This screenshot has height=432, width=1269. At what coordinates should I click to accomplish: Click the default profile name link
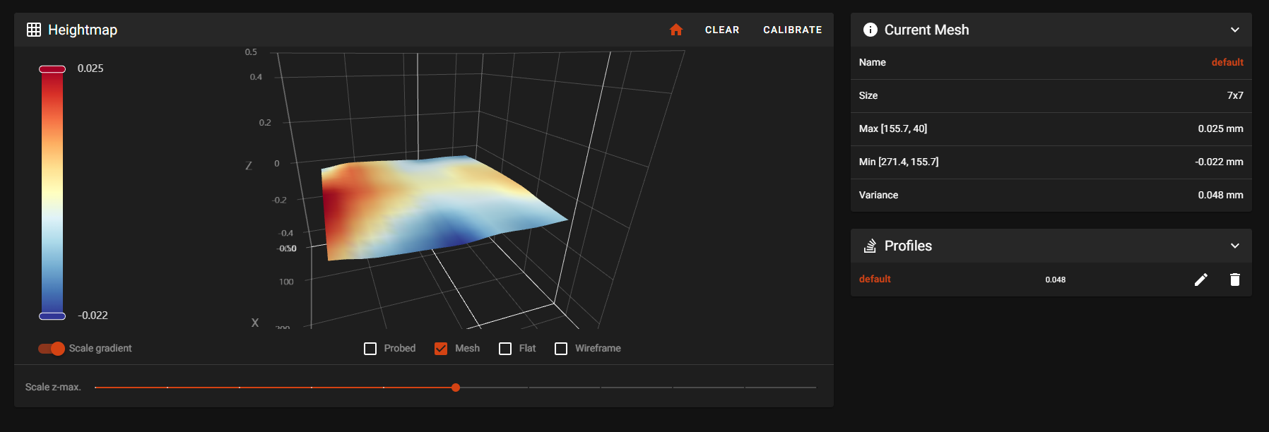(875, 279)
